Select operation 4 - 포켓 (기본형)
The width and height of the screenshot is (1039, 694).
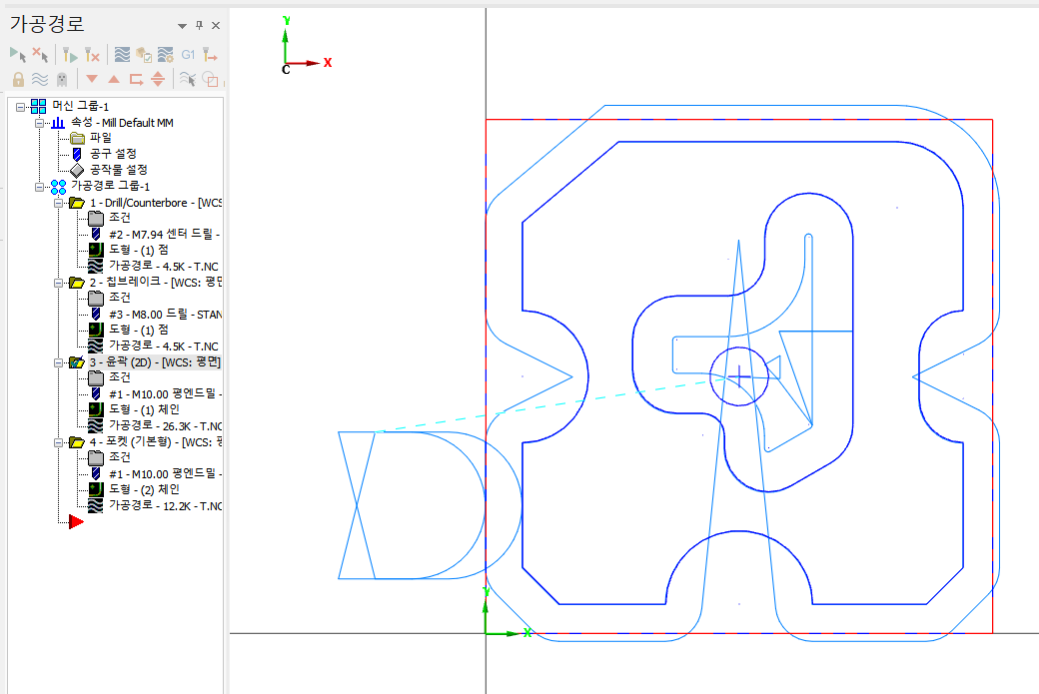click(156, 441)
